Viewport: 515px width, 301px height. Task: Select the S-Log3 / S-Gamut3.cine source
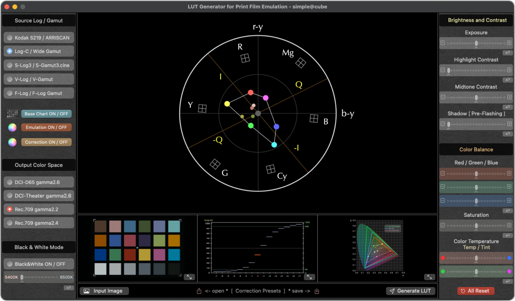(x=39, y=65)
